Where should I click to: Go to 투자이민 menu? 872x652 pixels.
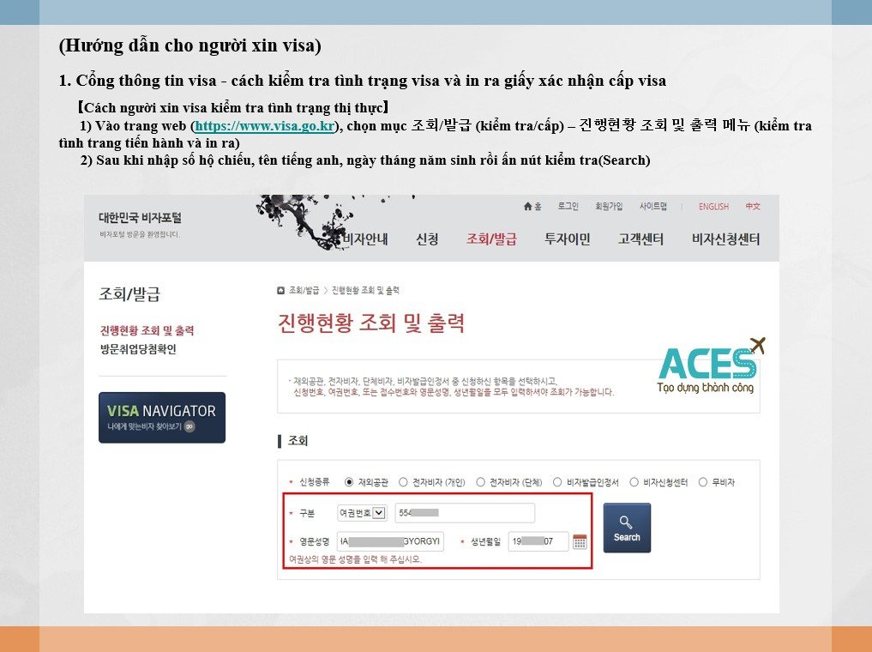[x=567, y=239]
